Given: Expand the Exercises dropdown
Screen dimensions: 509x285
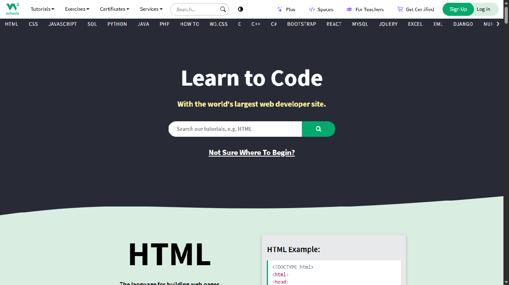Looking at the screenshot, I should [77, 9].
